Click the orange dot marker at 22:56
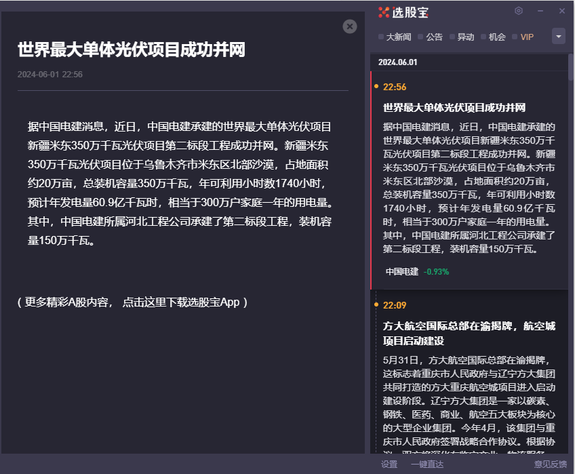This screenshot has height=474, width=575. (x=376, y=87)
